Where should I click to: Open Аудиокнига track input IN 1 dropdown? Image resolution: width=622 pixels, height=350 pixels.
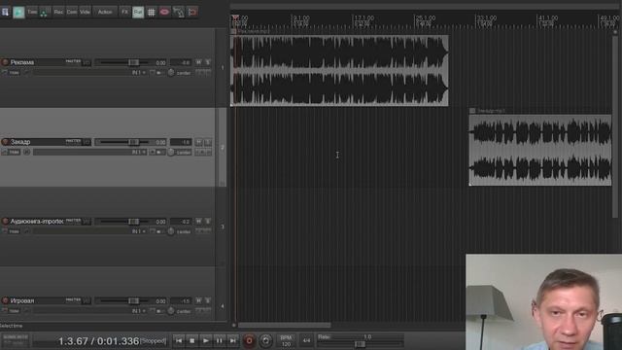(x=138, y=231)
